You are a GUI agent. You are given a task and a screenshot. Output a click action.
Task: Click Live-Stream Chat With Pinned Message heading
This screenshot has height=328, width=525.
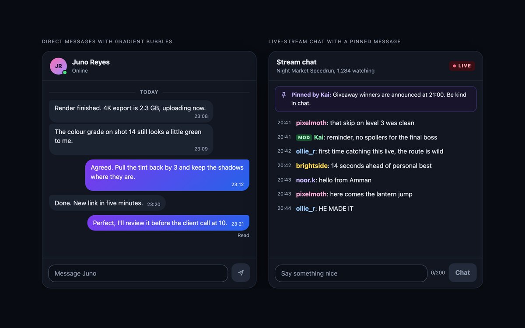click(x=335, y=42)
